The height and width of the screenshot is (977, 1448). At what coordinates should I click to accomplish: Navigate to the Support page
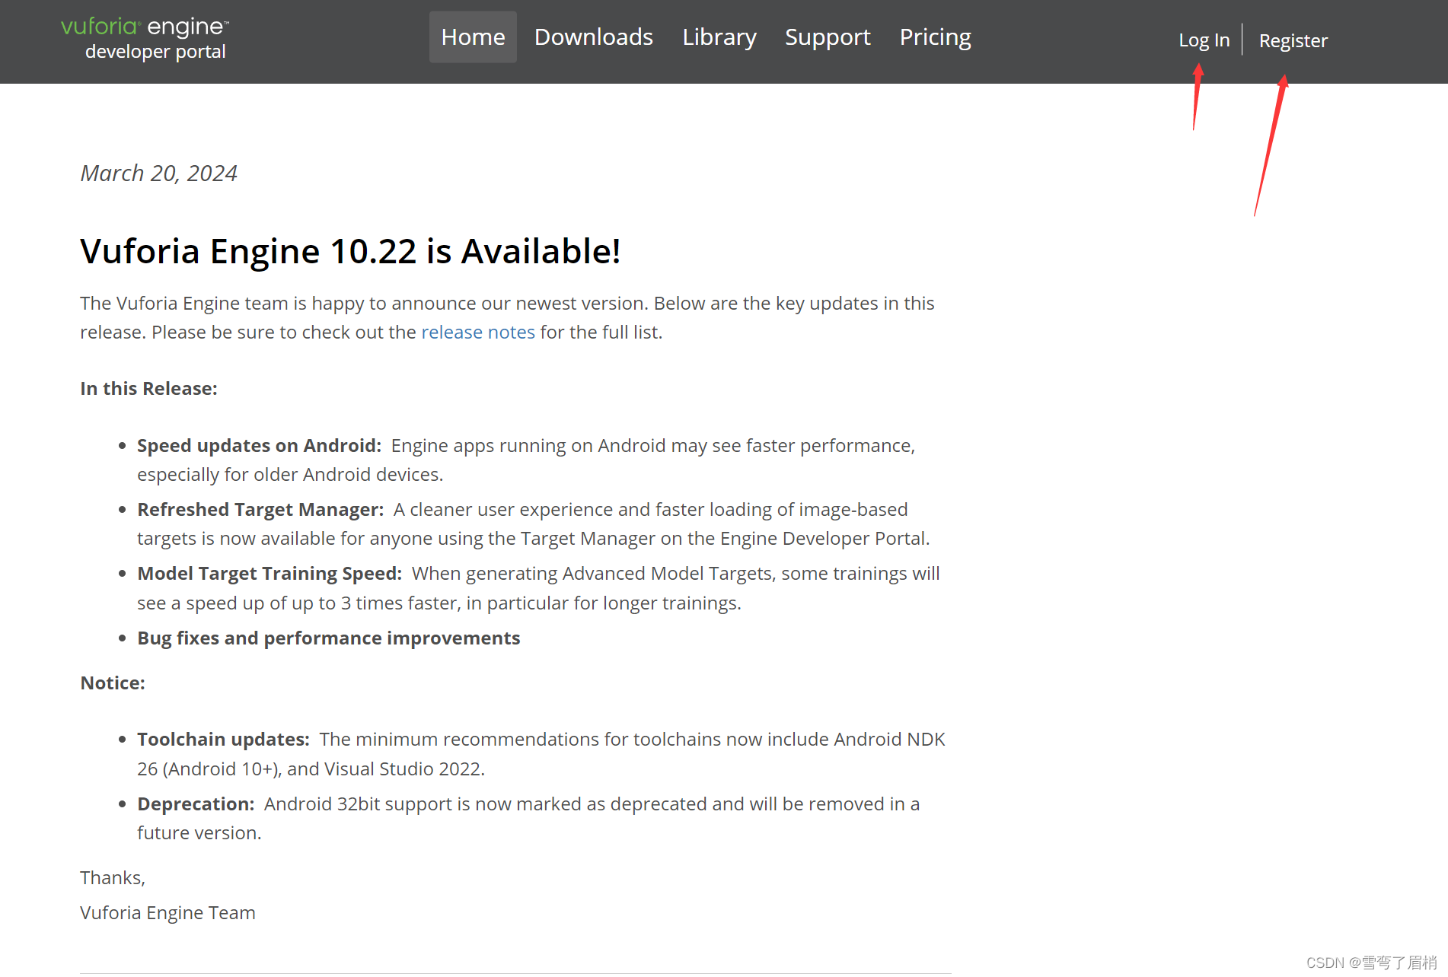[x=828, y=37]
